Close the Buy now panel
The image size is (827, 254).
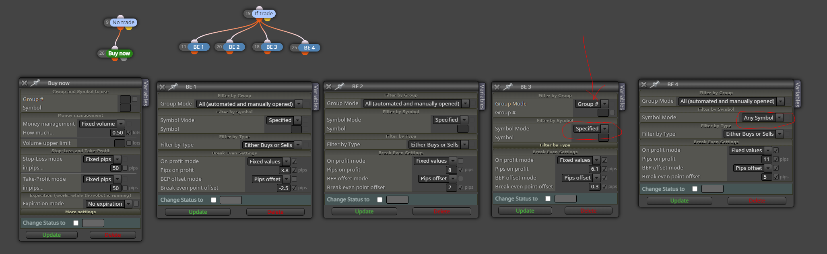pyautogui.click(x=25, y=83)
